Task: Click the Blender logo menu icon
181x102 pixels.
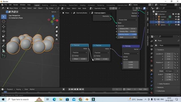Action: click(x=2, y=5)
